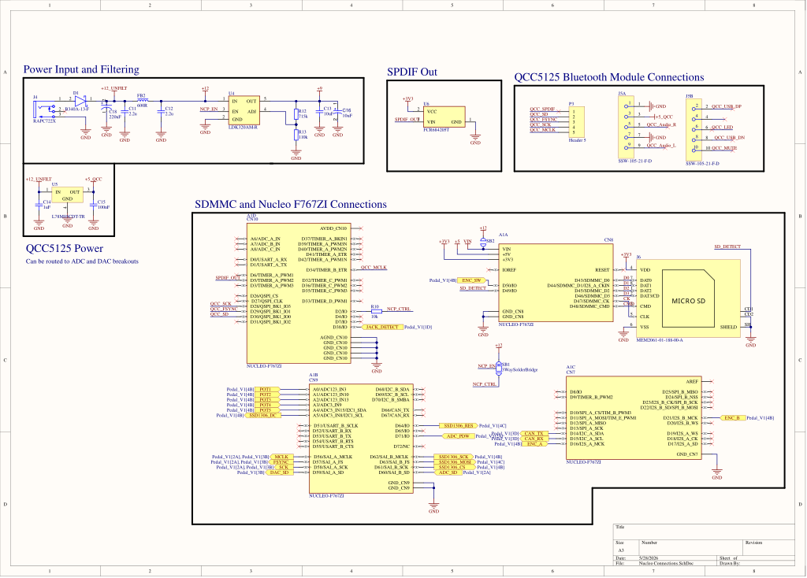The height and width of the screenshot is (578, 807).
Task: Click the FSYNC port
Action: 282,462
